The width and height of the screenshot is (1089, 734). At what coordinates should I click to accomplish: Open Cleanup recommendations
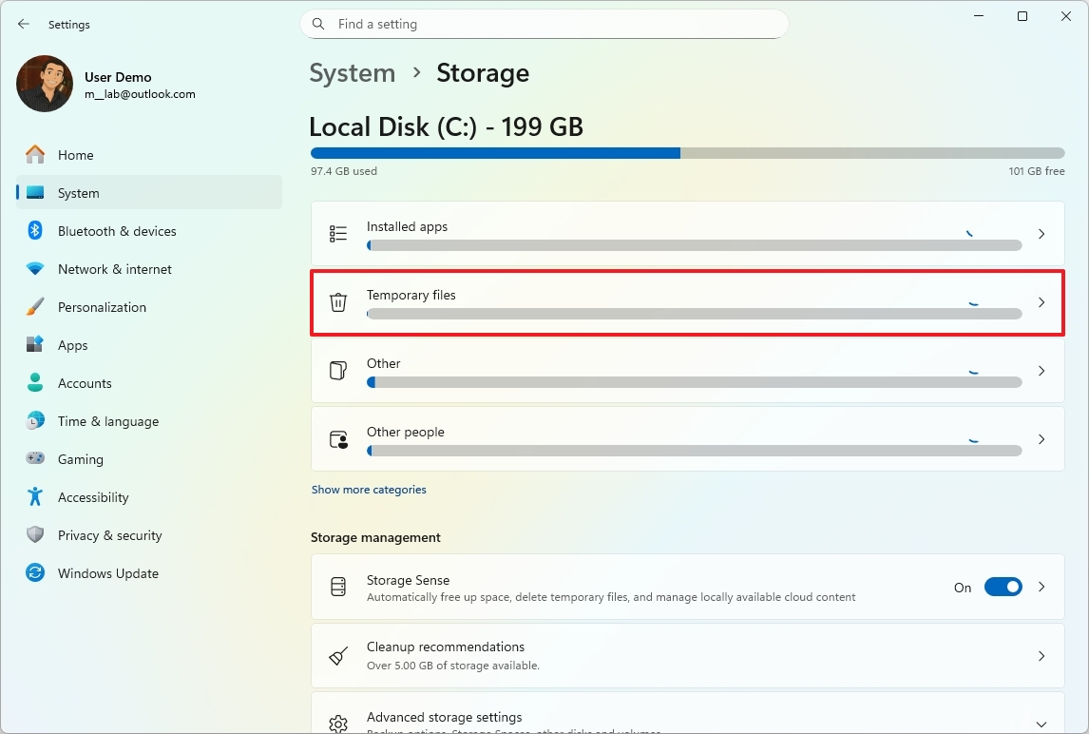pyautogui.click(x=686, y=655)
